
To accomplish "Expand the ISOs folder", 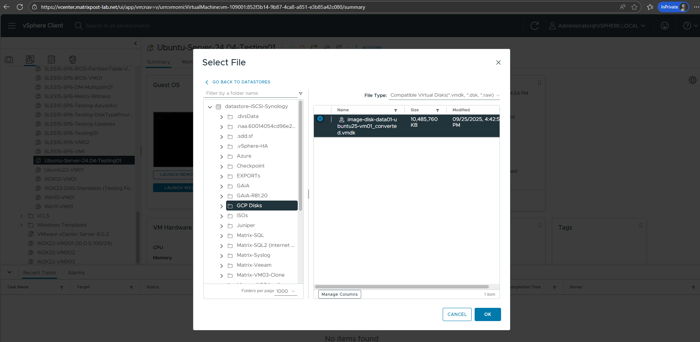I will (x=221, y=216).
